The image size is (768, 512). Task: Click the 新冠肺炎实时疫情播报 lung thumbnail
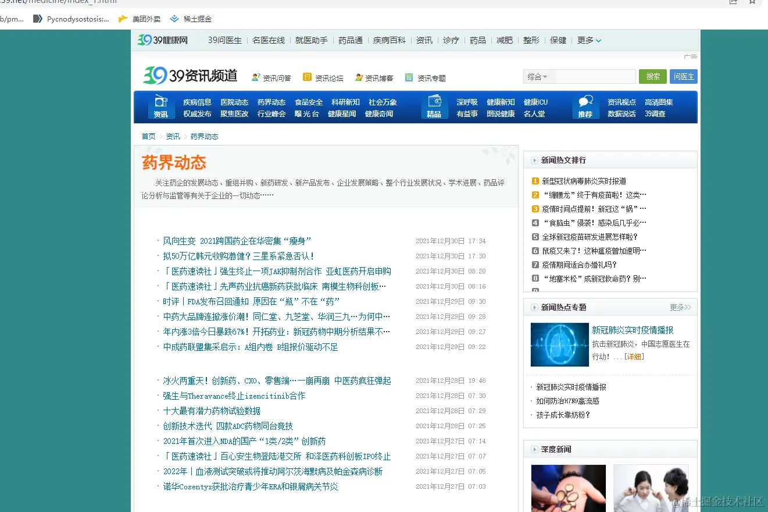point(560,344)
